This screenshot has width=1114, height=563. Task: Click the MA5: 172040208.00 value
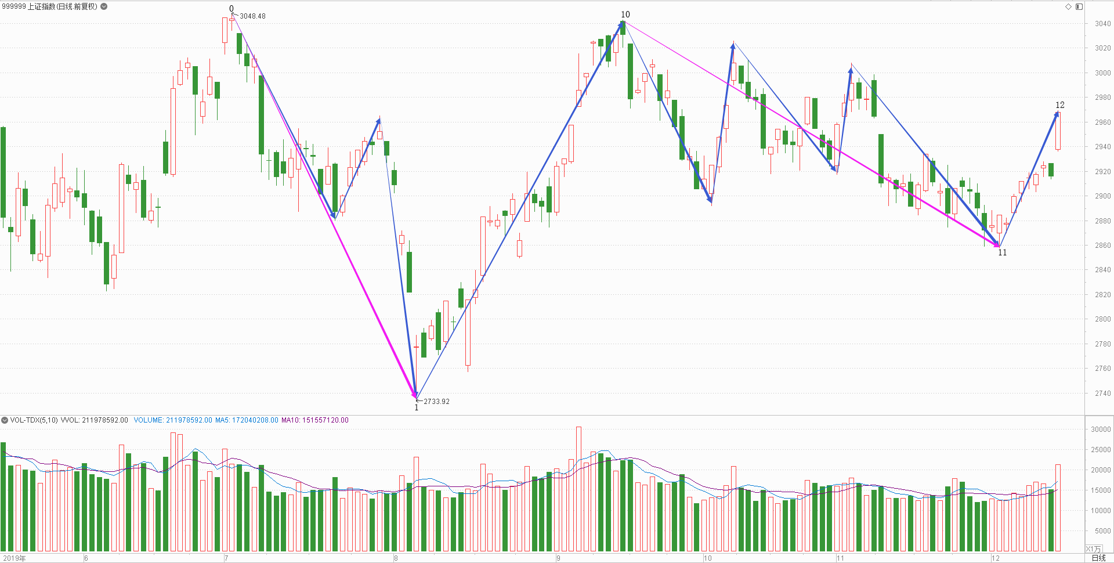[x=247, y=420]
